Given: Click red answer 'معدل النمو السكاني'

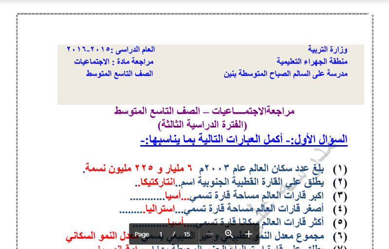Looking at the screenshot, I should pyautogui.click(x=102, y=236).
